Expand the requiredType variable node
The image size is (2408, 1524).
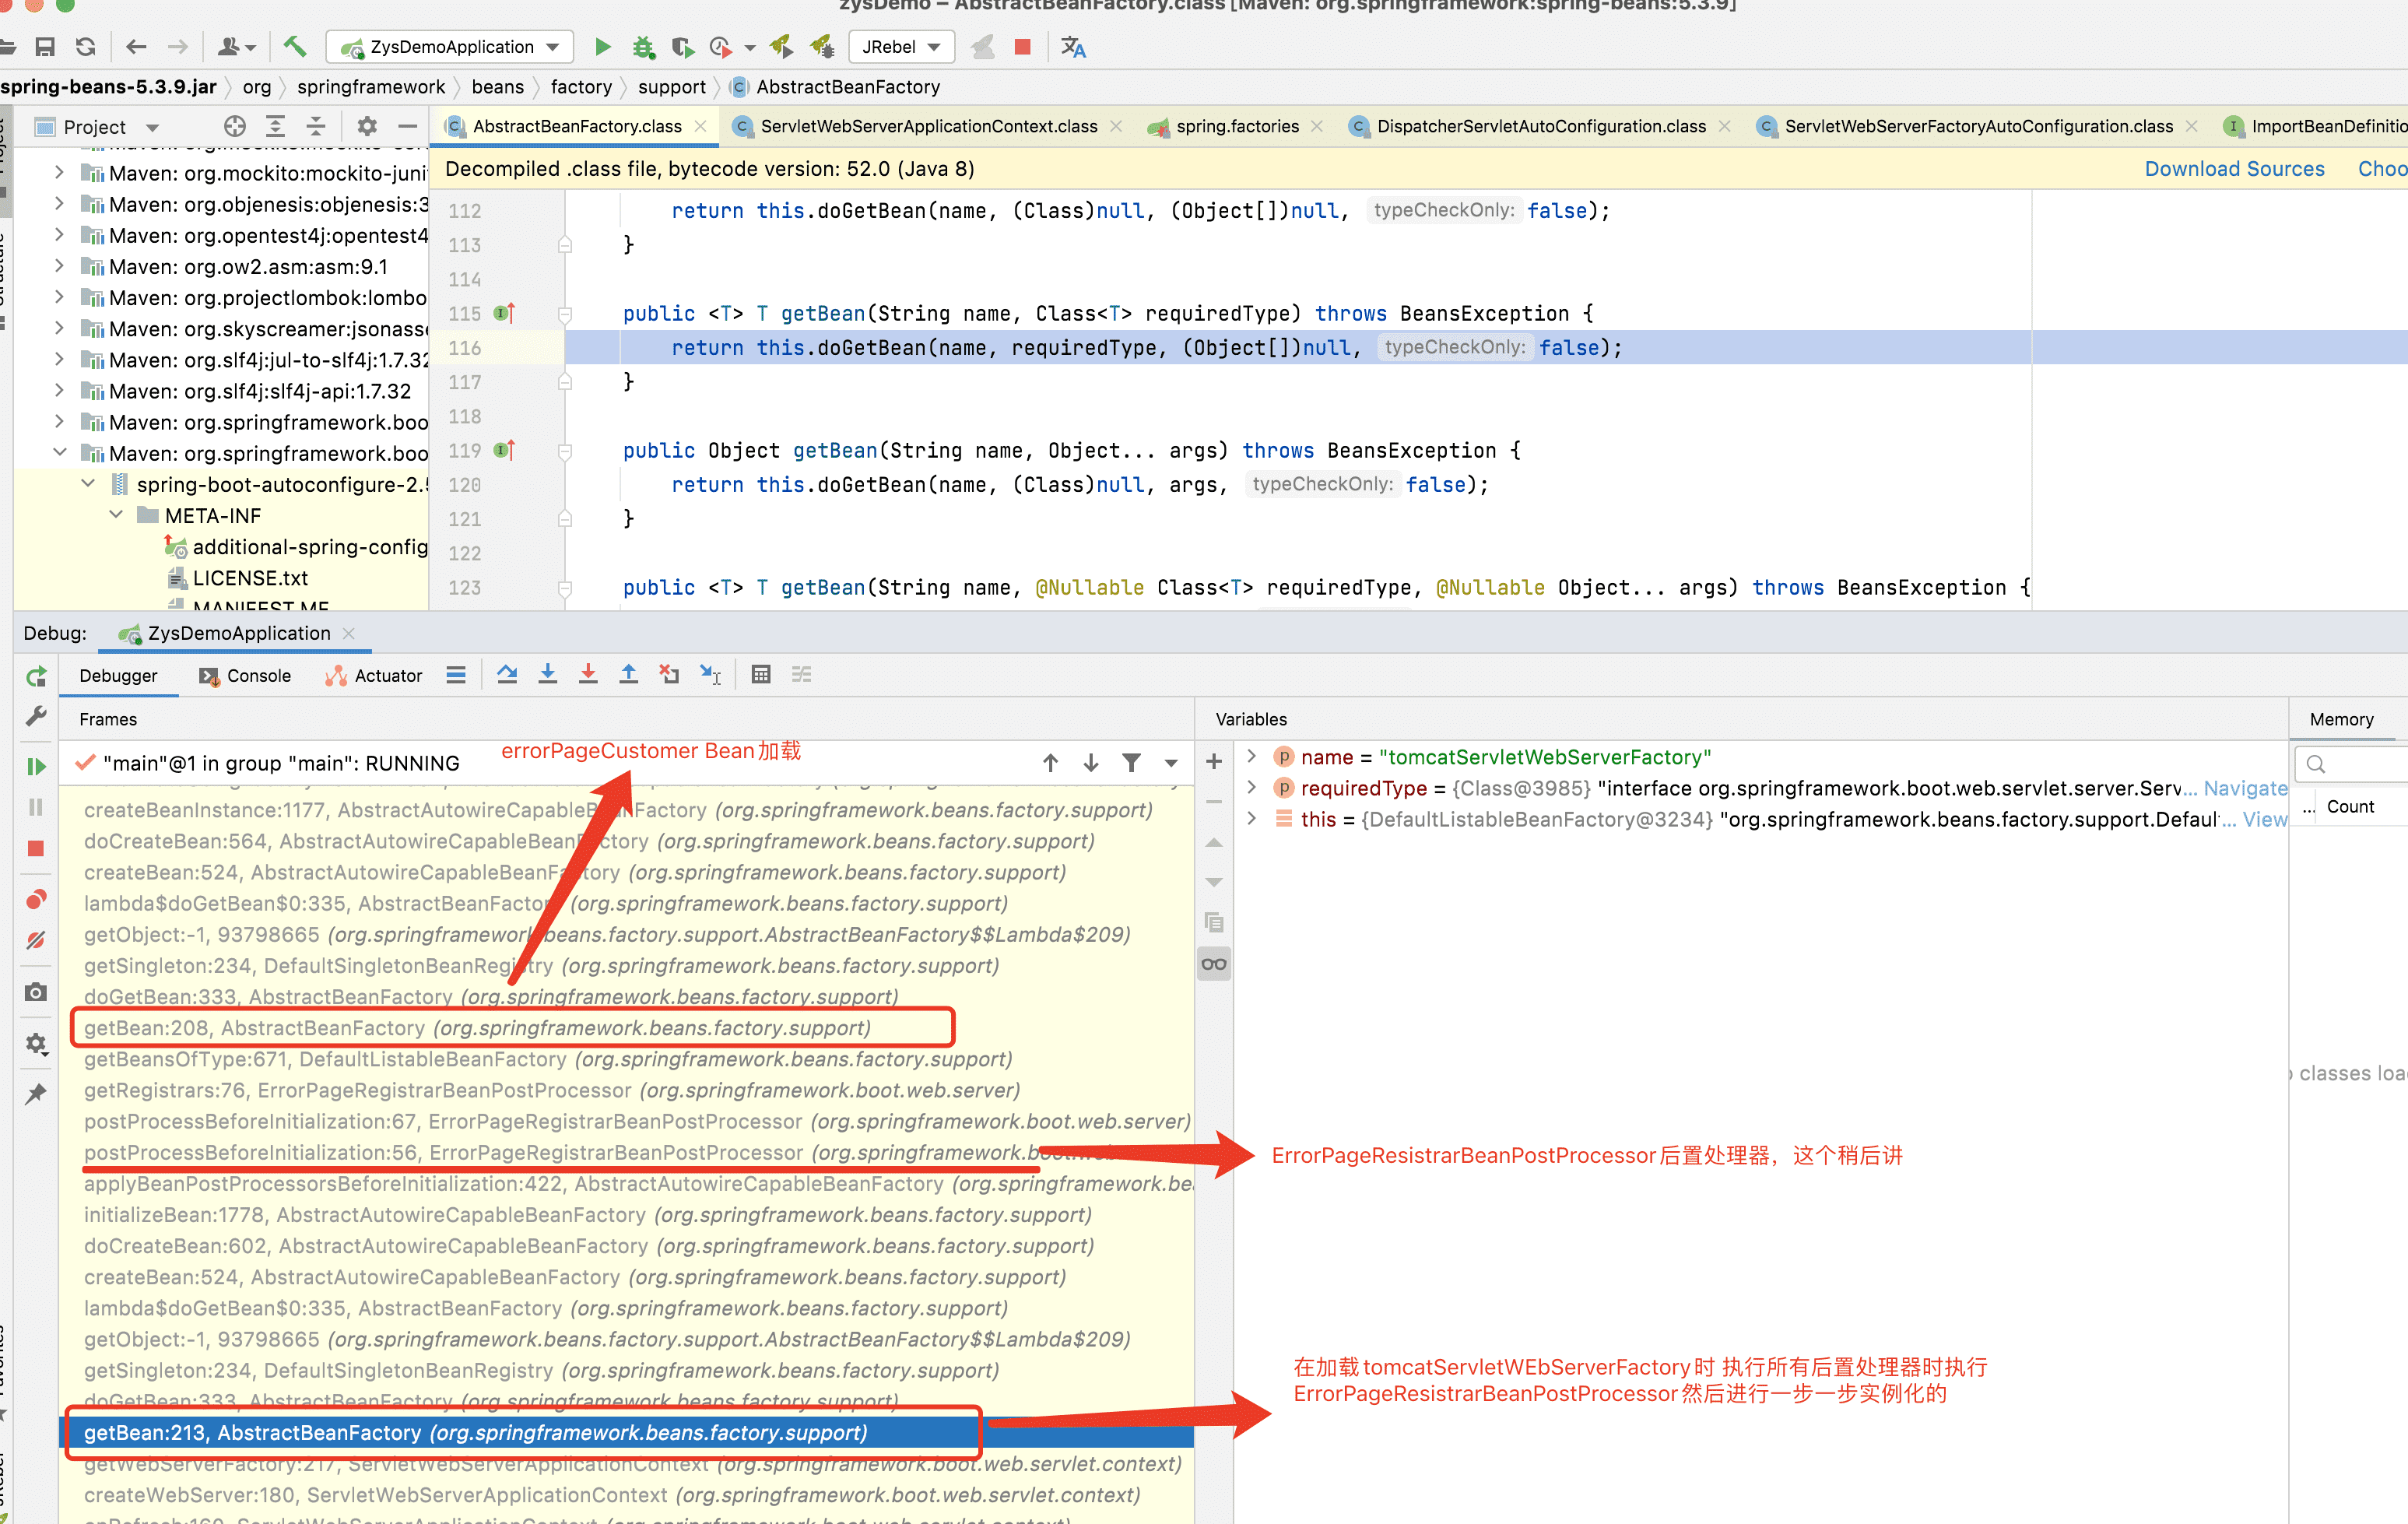pyautogui.click(x=1251, y=788)
